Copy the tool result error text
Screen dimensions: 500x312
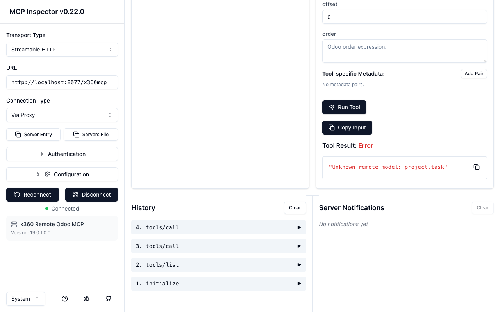coord(477,167)
